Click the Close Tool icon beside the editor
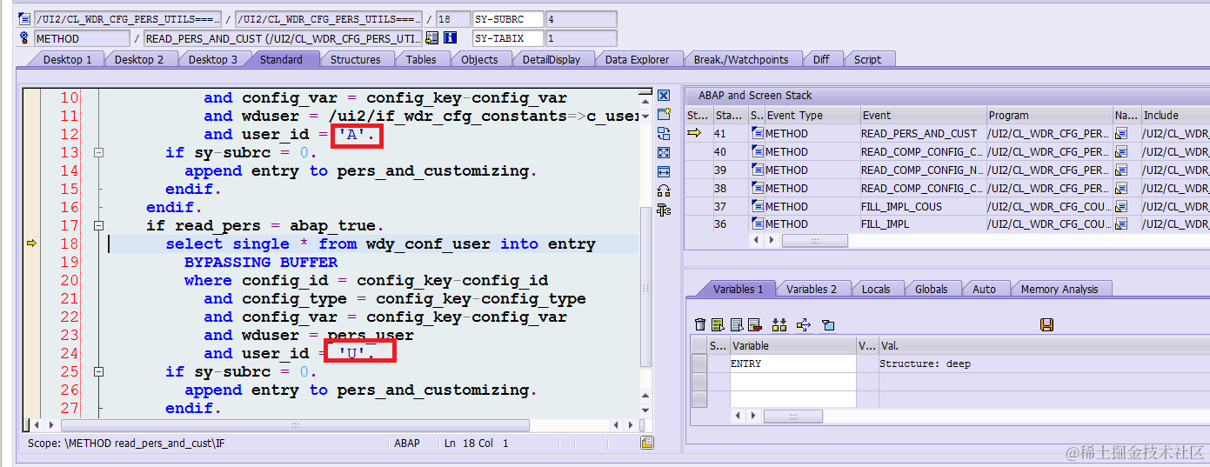 tap(664, 96)
